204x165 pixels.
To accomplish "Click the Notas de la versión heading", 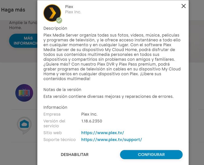I will pyautogui.click(x=62, y=90).
